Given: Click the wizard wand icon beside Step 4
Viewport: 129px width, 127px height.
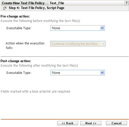Looking at the screenshot, I should pos(5,8).
